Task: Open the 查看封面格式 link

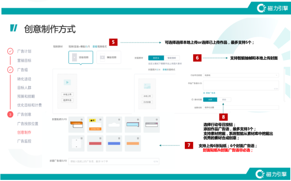Action: coord(169,70)
